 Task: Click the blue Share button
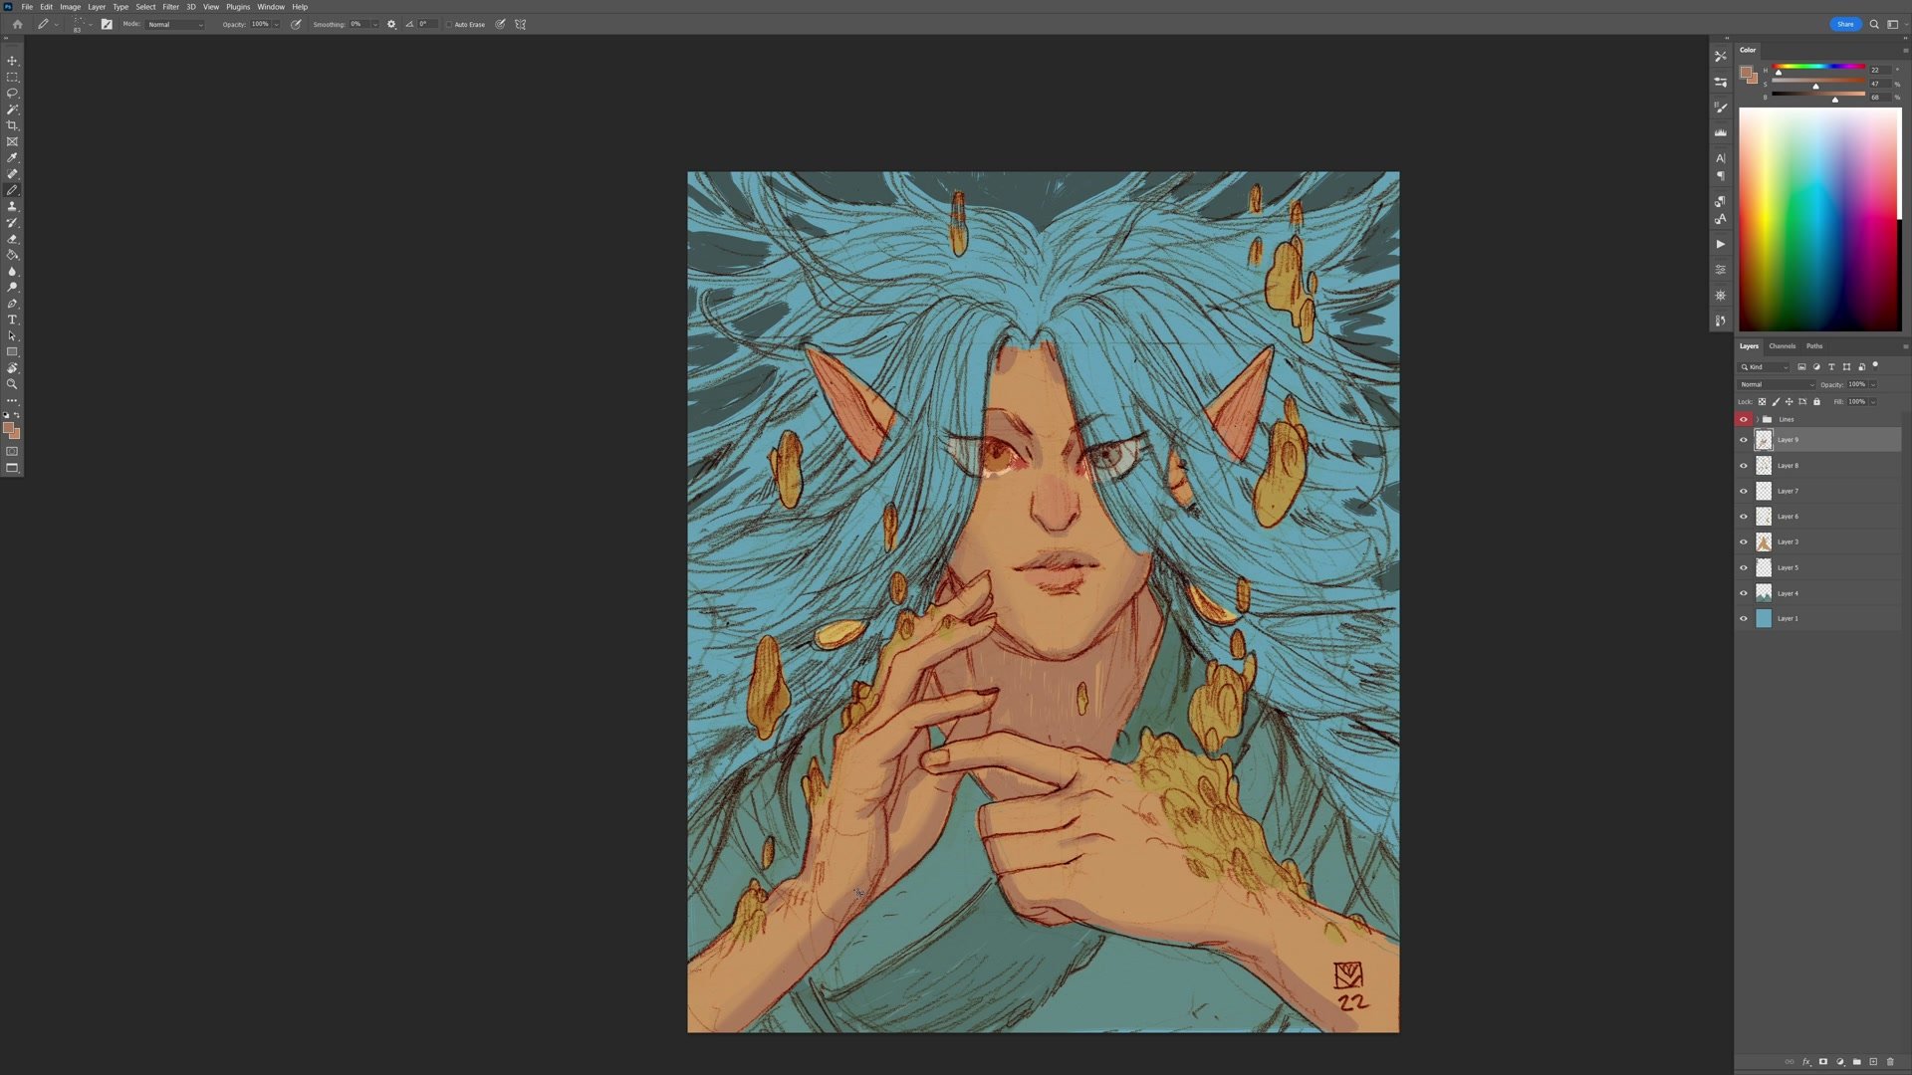pos(1844,24)
